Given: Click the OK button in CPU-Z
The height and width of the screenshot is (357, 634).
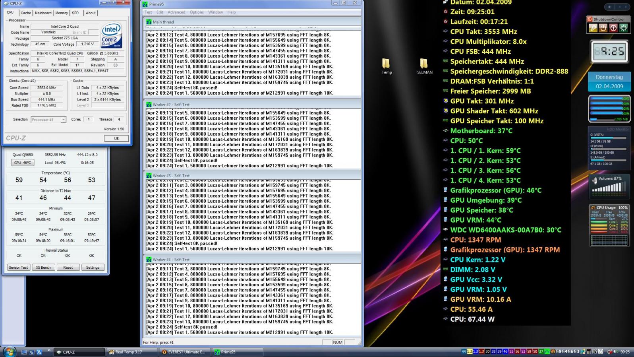Looking at the screenshot, I should (116, 138).
